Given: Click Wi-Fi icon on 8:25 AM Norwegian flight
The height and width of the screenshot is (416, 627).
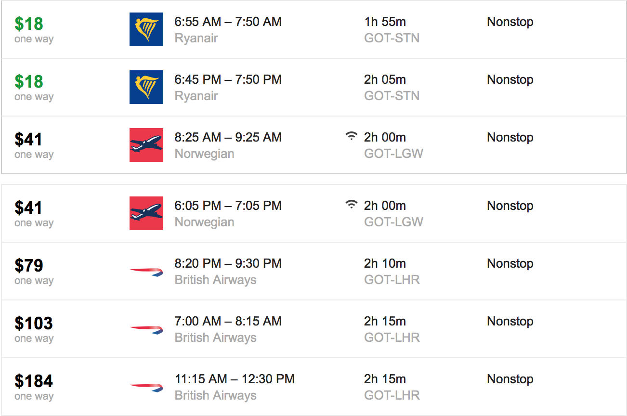Looking at the screenshot, I should 352,136.
